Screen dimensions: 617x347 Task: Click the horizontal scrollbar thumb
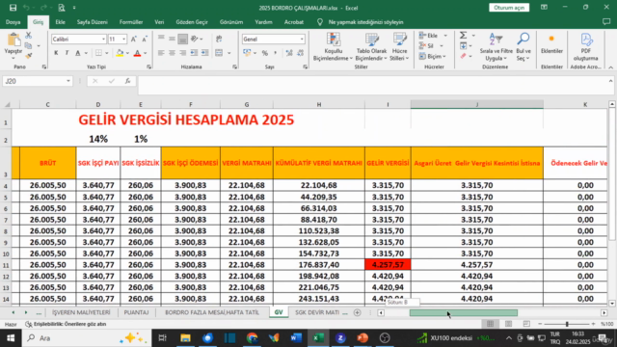(x=464, y=312)
